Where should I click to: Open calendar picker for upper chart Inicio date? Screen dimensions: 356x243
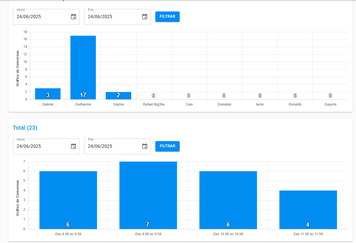coord(73,17)
